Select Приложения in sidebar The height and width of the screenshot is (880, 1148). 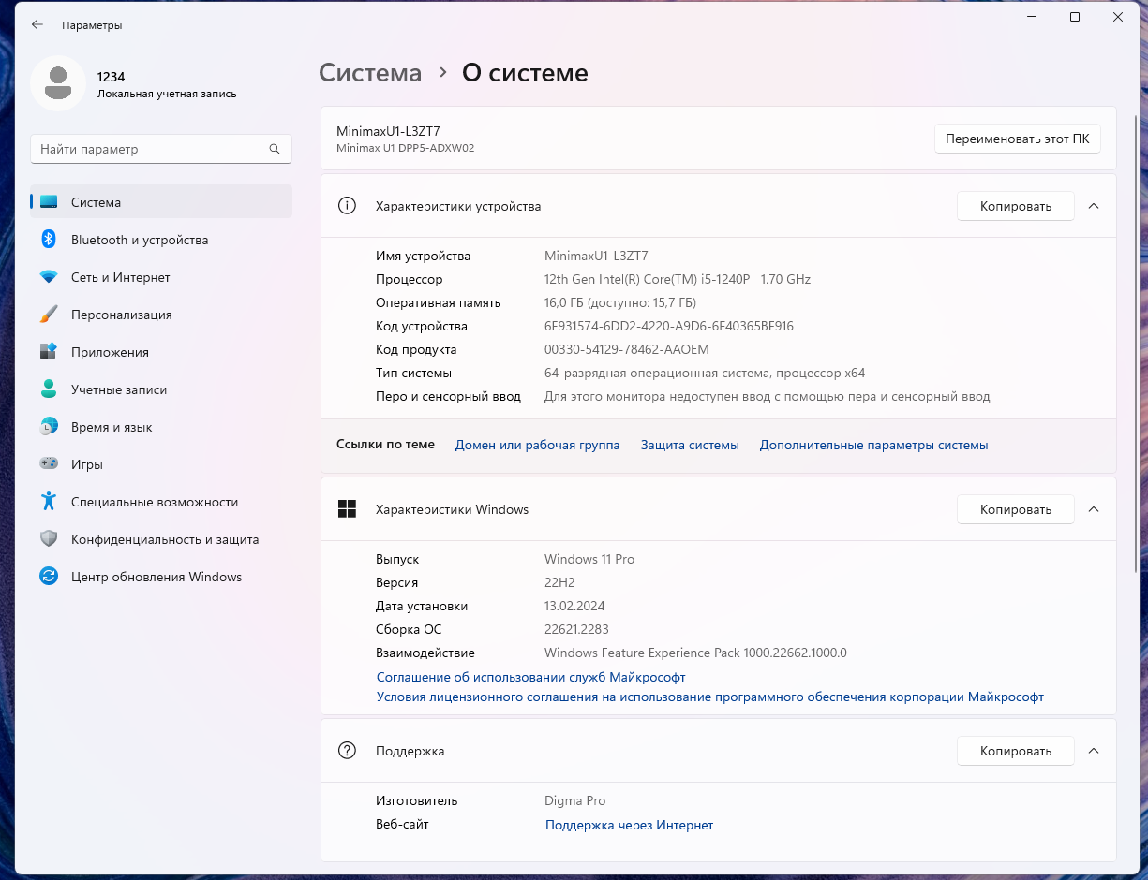(x=161, y=352)
